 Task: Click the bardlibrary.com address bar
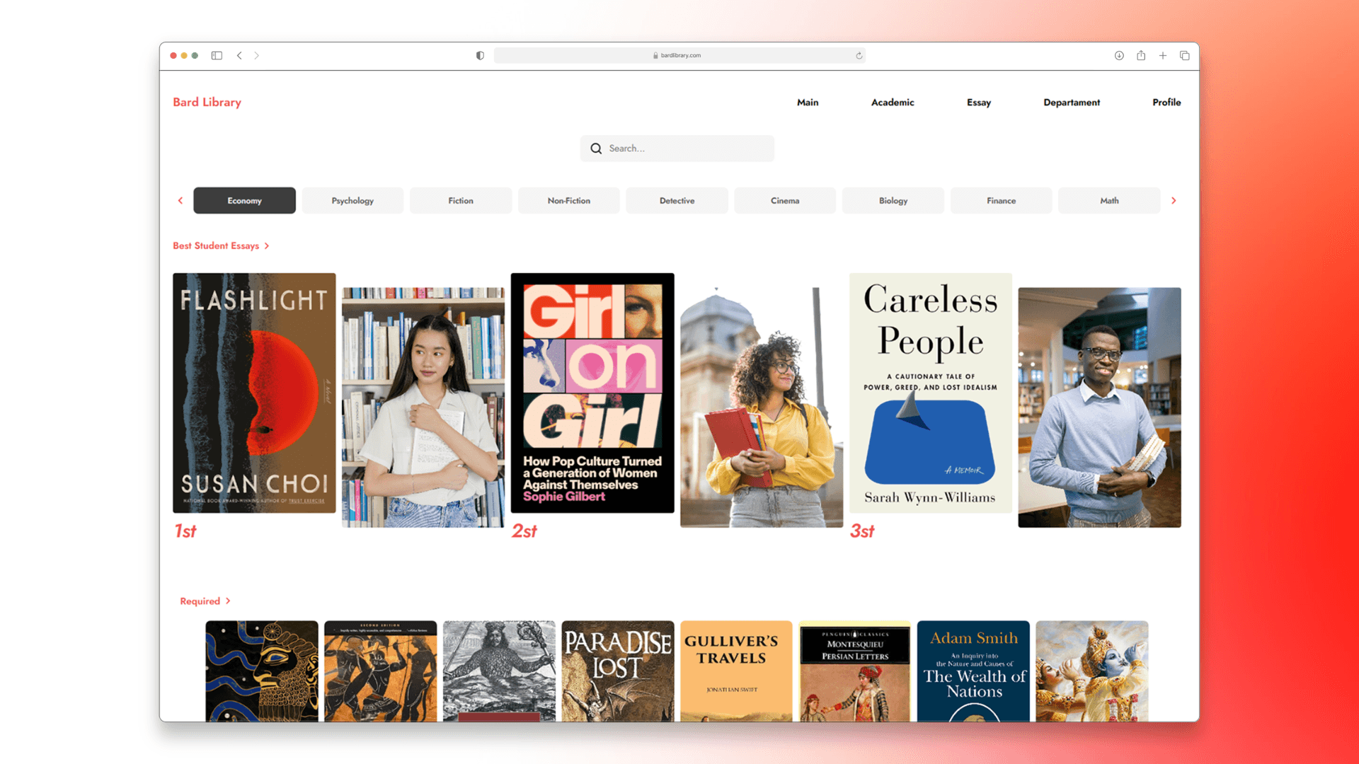[679, 55]
